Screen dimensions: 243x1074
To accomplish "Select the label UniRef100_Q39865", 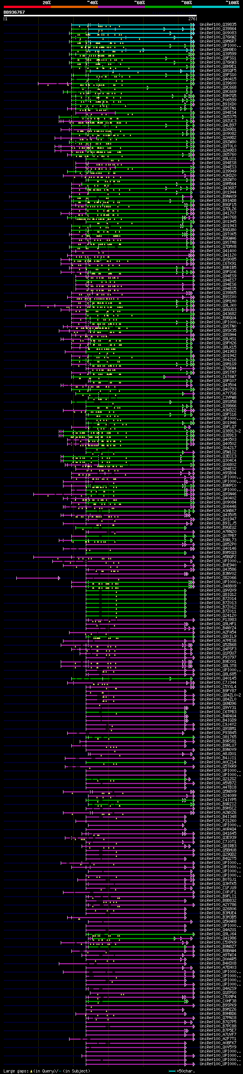I will point(218,293).
